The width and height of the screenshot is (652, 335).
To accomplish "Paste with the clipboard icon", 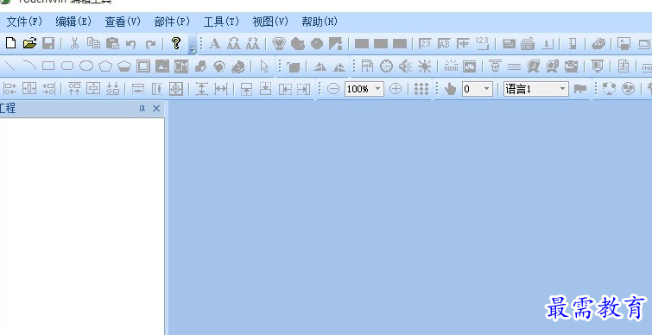I will (112, 43).
